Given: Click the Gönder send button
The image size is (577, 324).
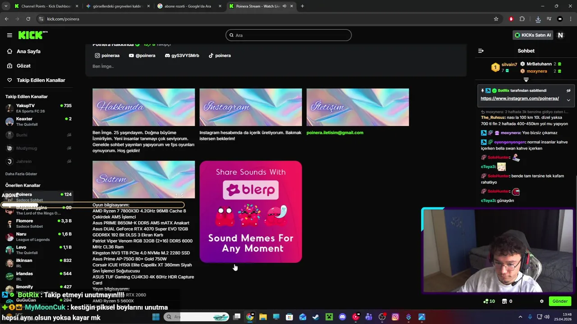Looking at the screenshot, I should tap(560, 301).
